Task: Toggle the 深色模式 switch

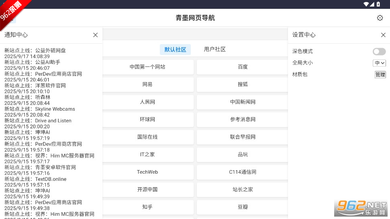Action: tap(379, 51)
